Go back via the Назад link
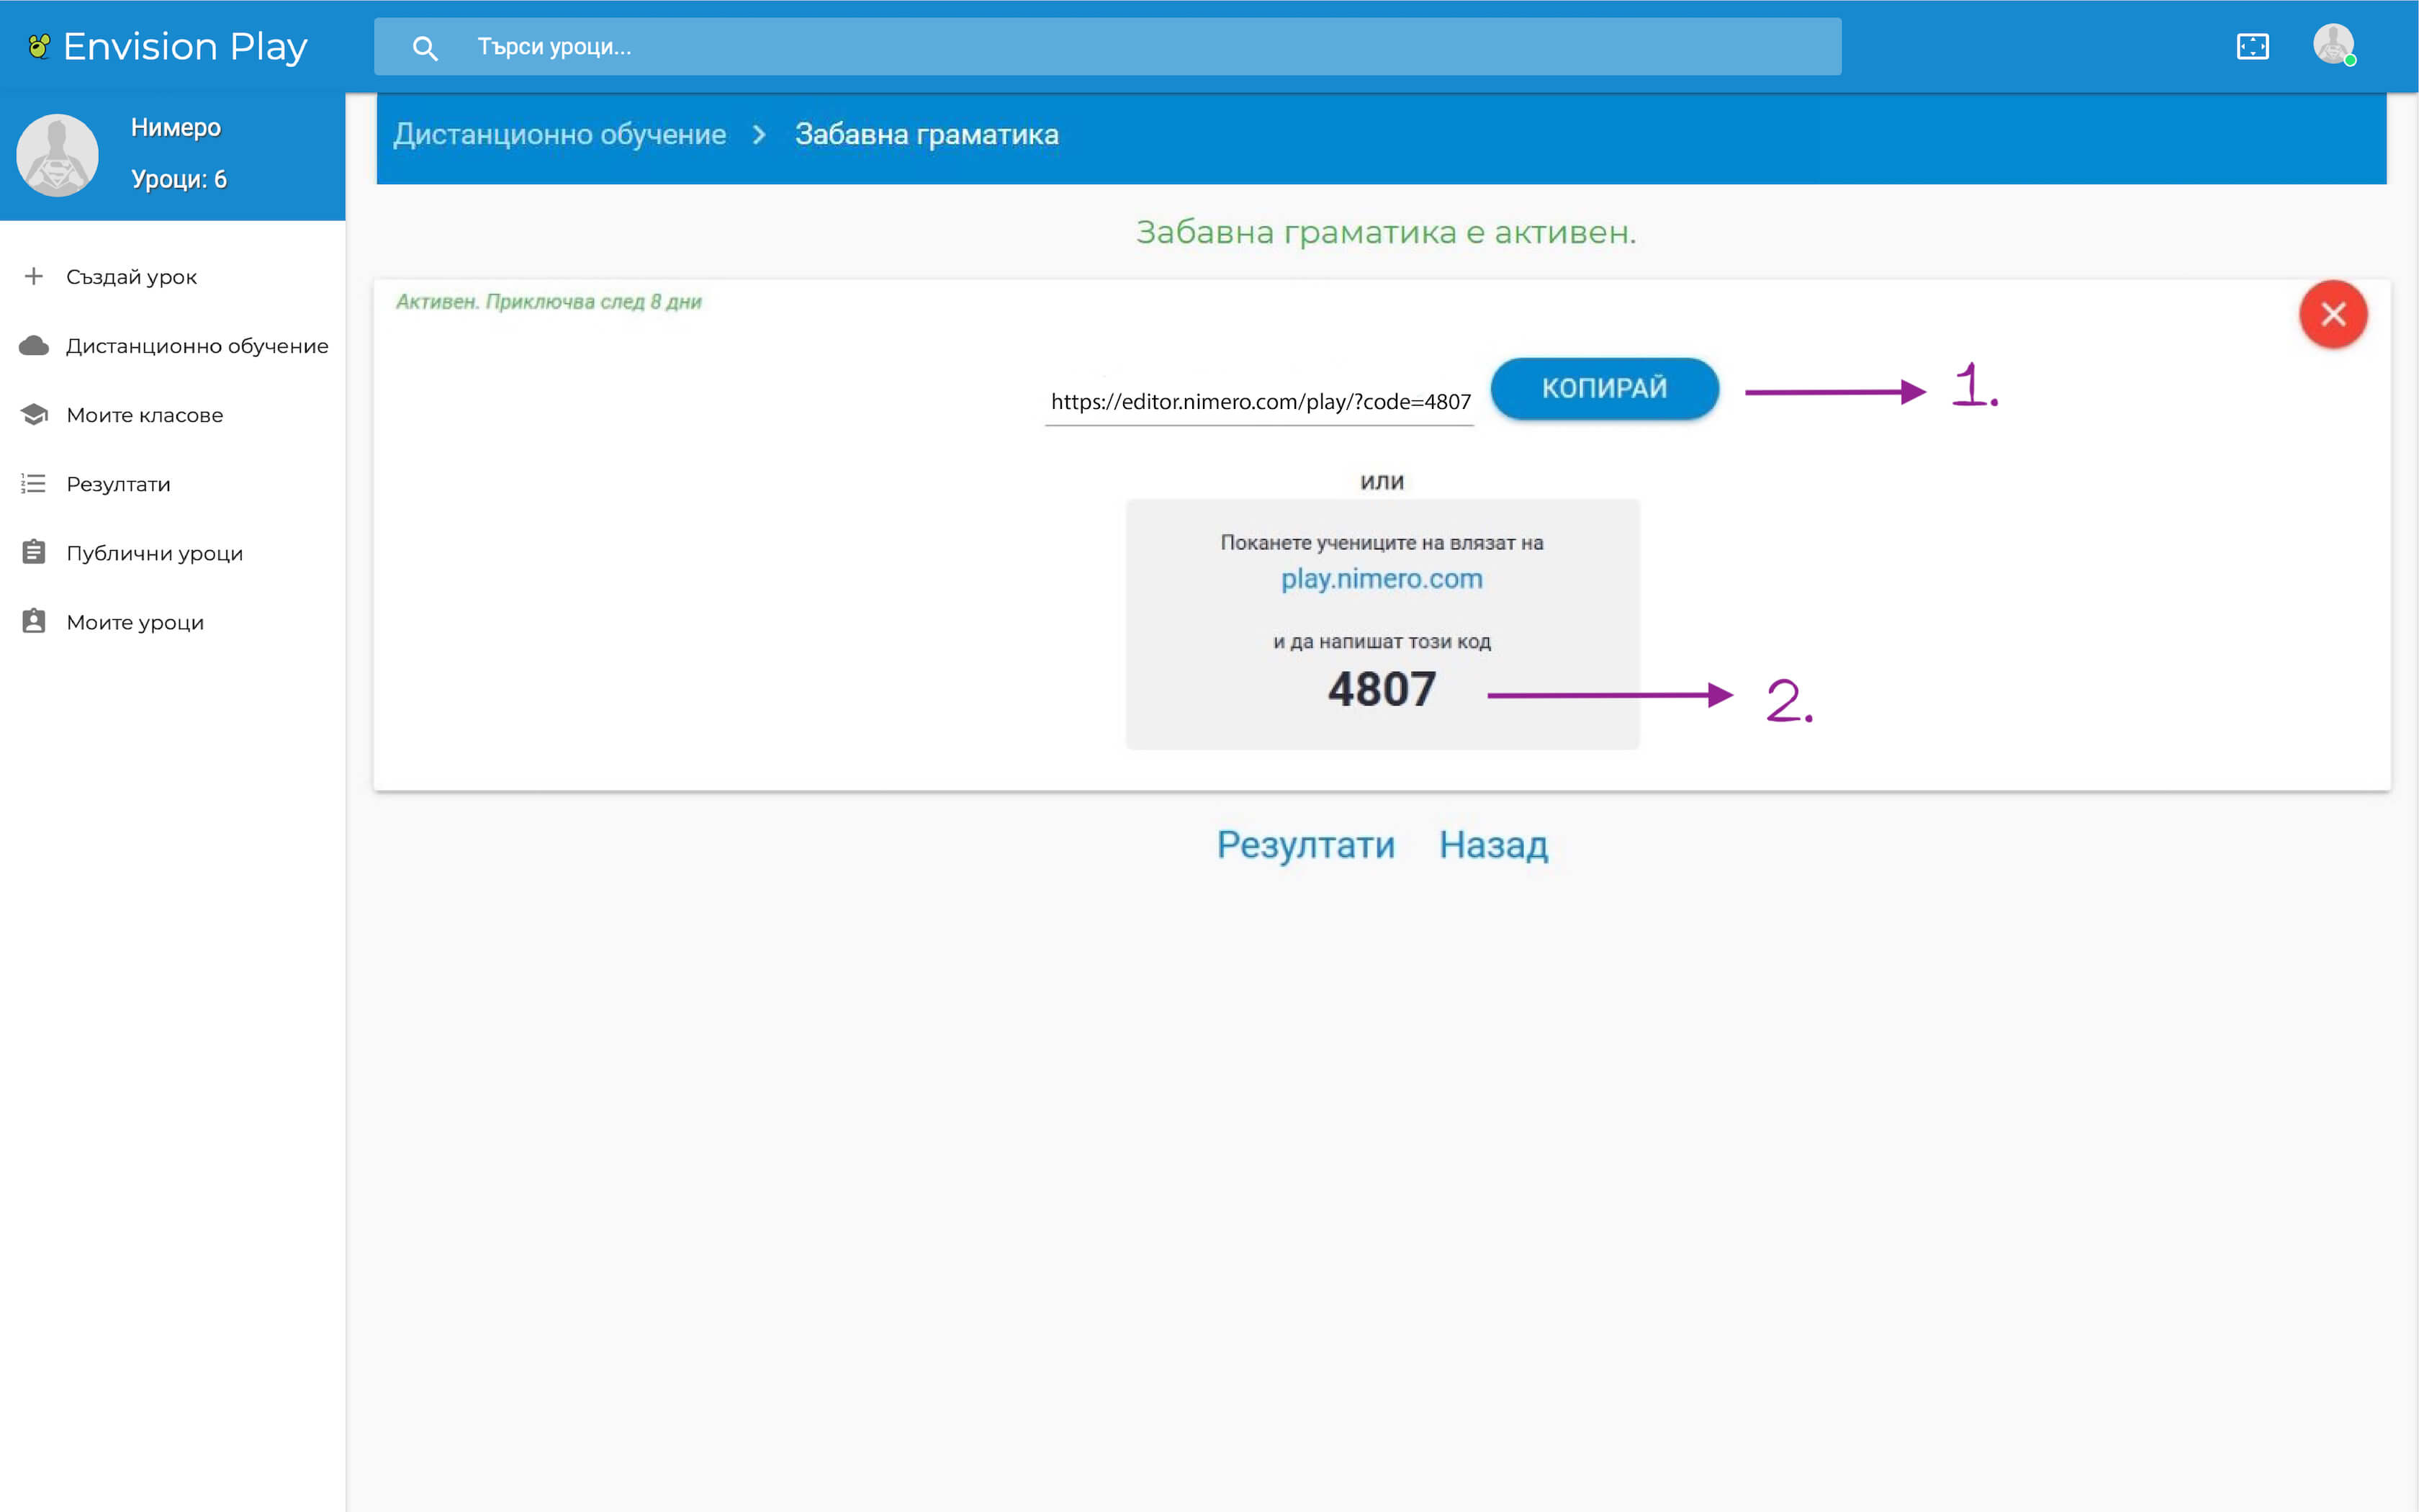This screenshot has height=1512, width=2419. 1493,845
